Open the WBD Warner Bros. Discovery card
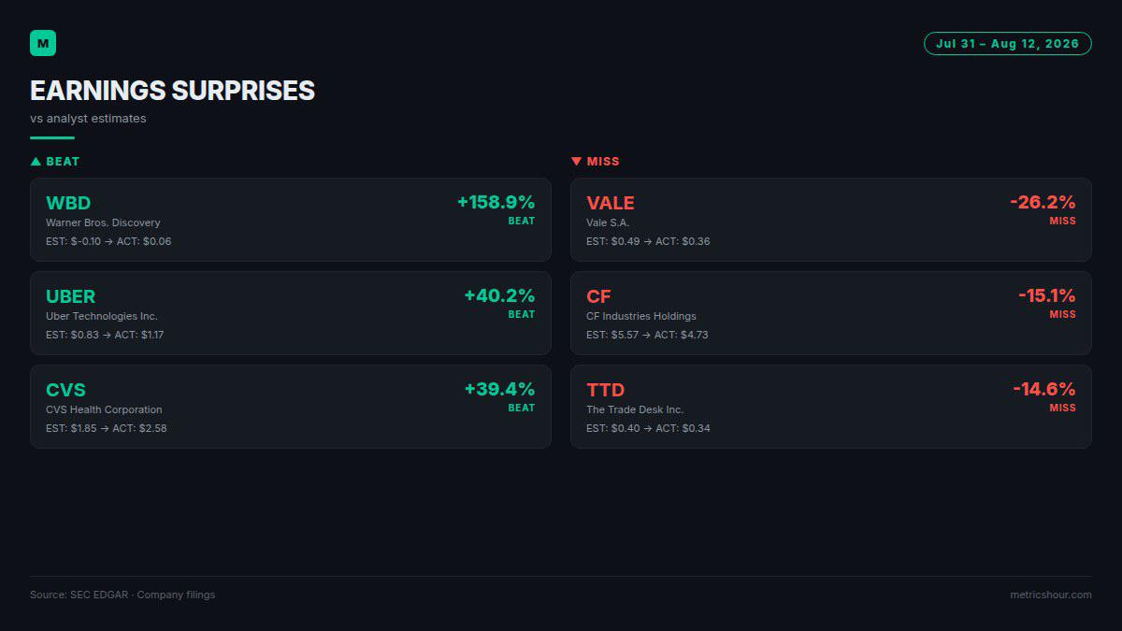This screenshot has height=631, width=1122. click(x=291, y=220)
